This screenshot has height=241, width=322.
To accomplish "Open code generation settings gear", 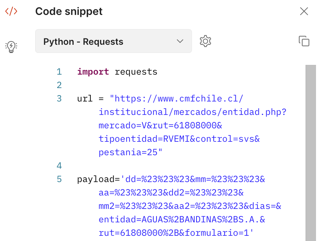I will (x=205, y=41).
